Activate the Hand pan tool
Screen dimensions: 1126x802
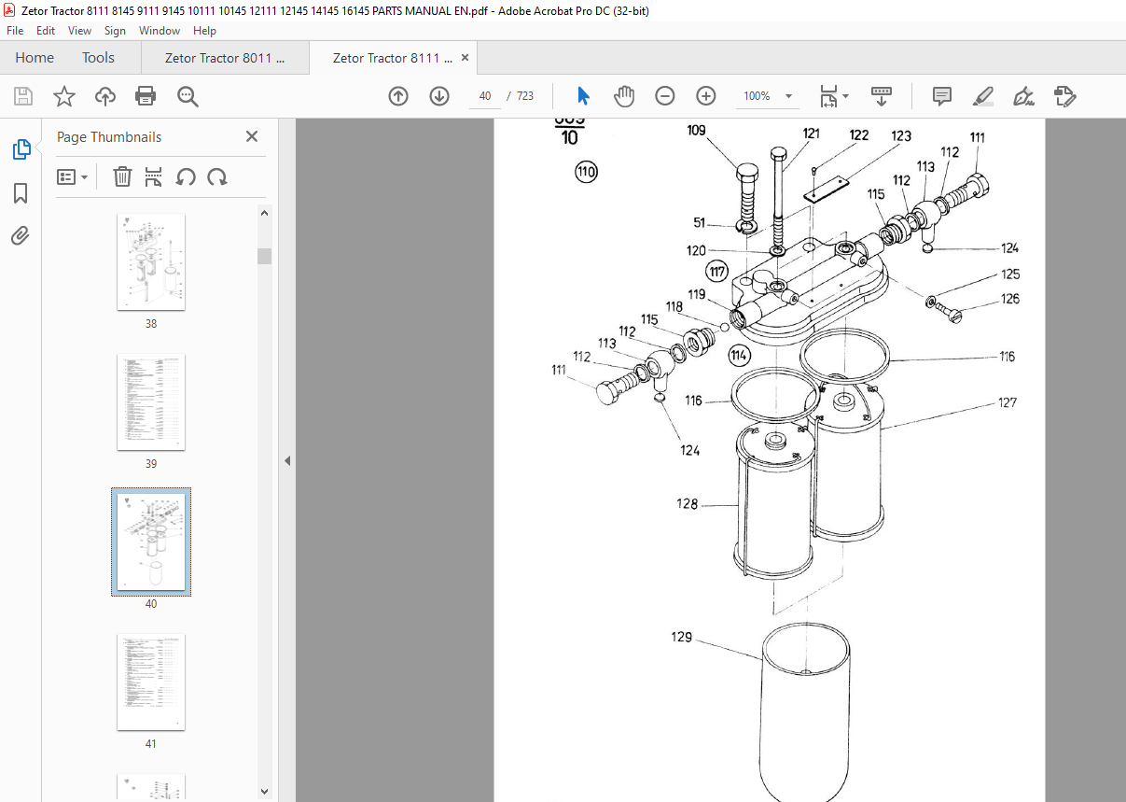pos(624,96)
